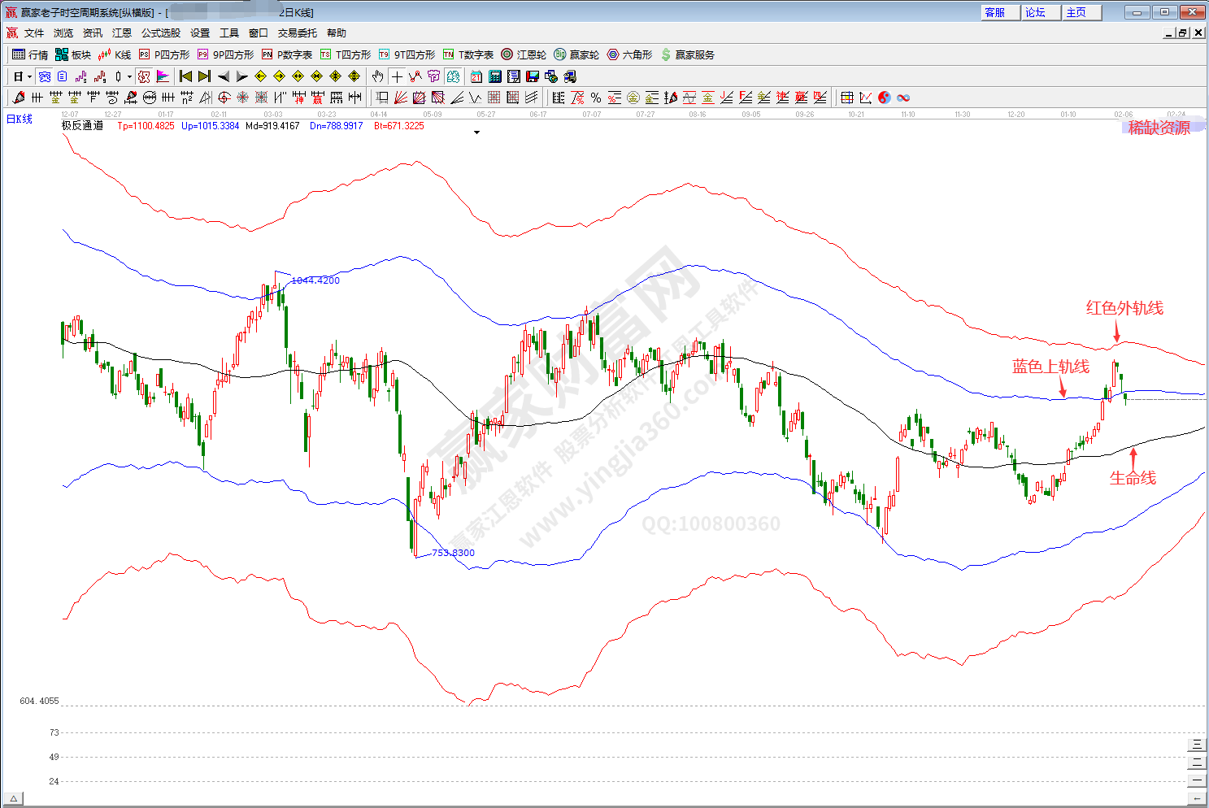
Task: Open the 交易委托 menu
Action: [x=297, y=33]
